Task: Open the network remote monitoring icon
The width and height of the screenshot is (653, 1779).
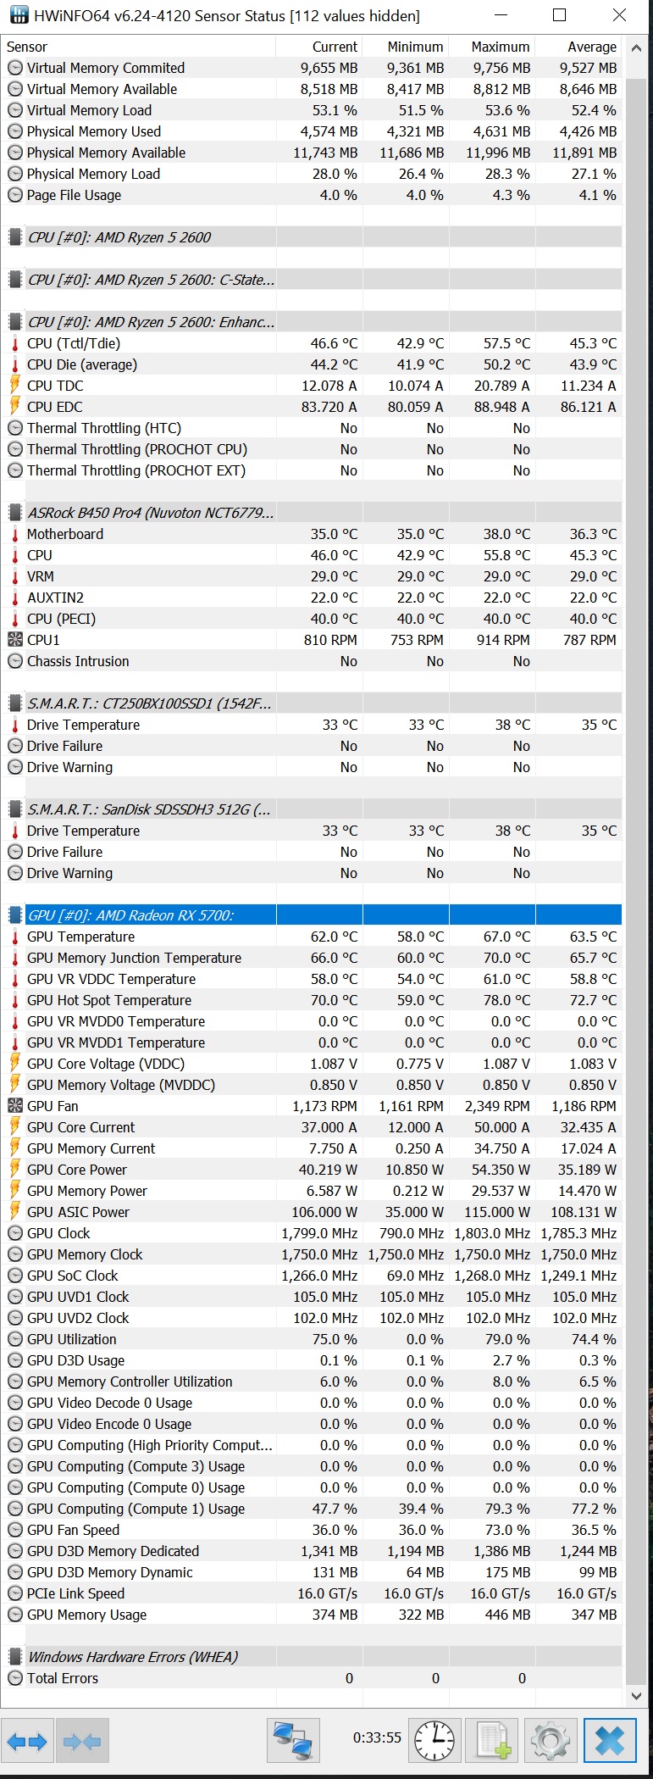Action: pos(293,1742)
